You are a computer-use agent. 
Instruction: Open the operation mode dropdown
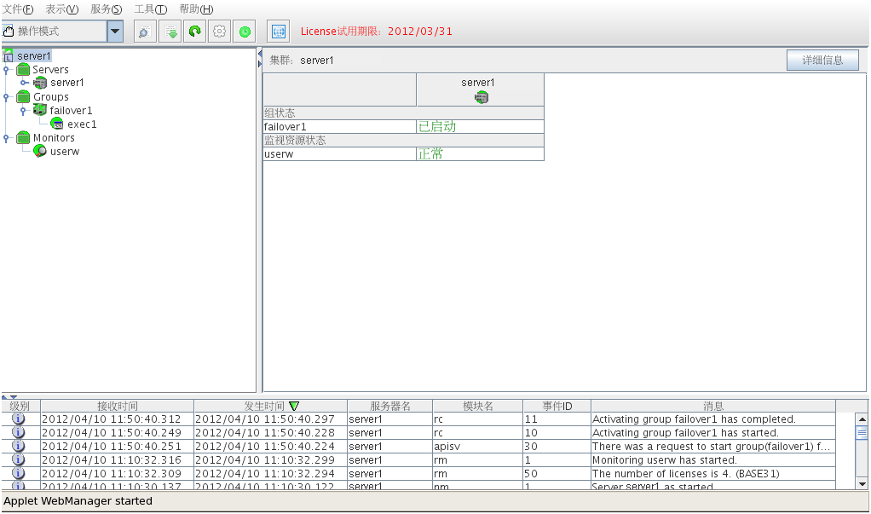click(115, 32)
